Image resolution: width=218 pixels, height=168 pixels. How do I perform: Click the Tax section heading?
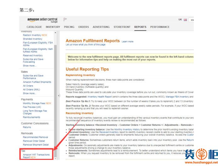tap(23, 151)
